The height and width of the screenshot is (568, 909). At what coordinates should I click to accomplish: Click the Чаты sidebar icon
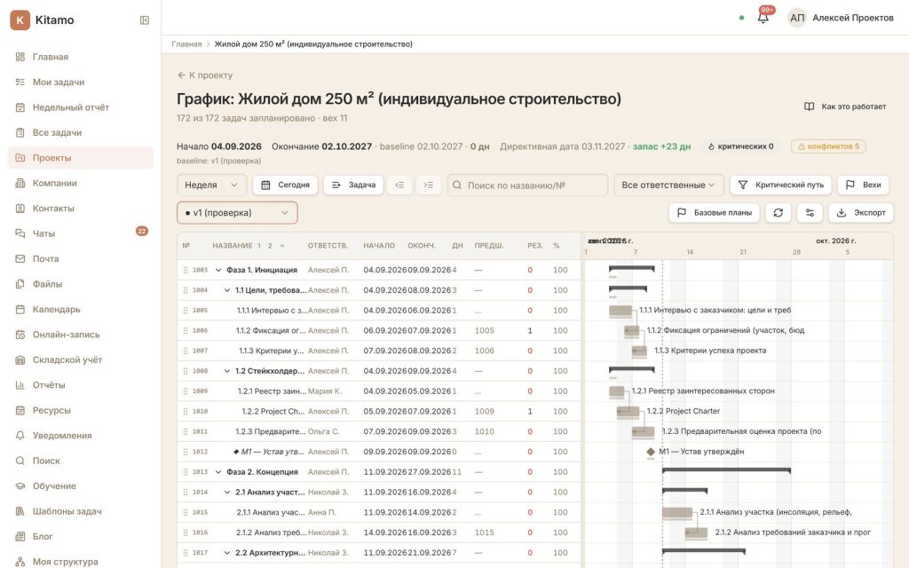[x=20, y=233]
